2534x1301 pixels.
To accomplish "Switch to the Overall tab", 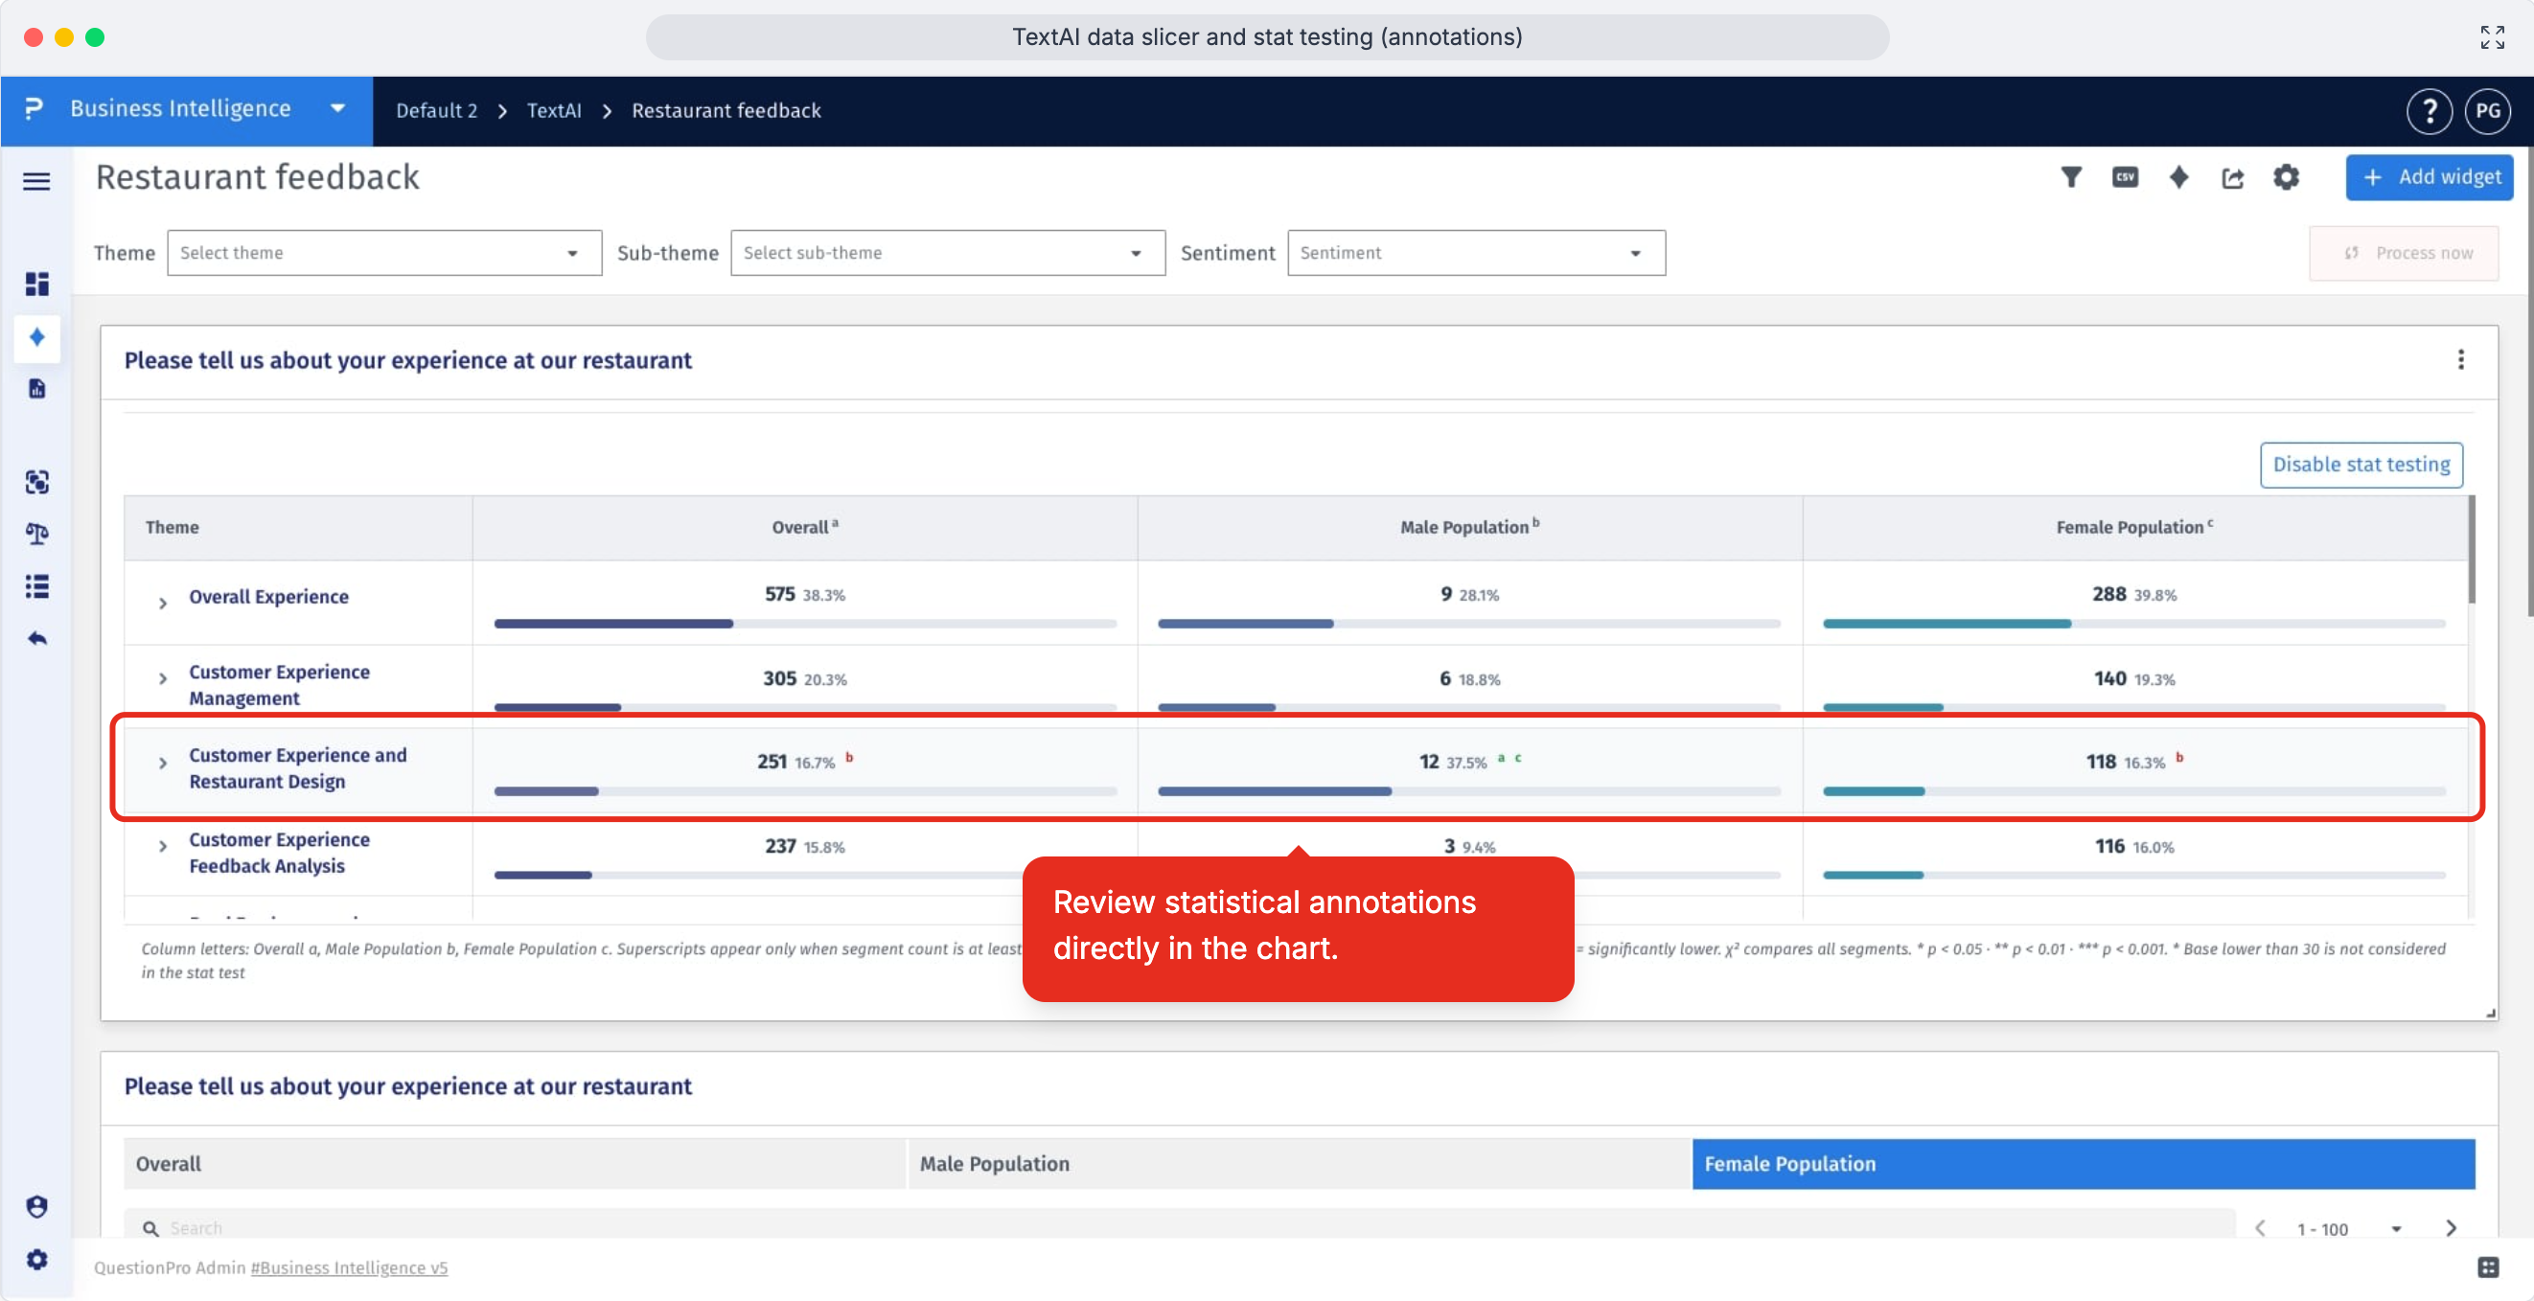I will 514,1163.
